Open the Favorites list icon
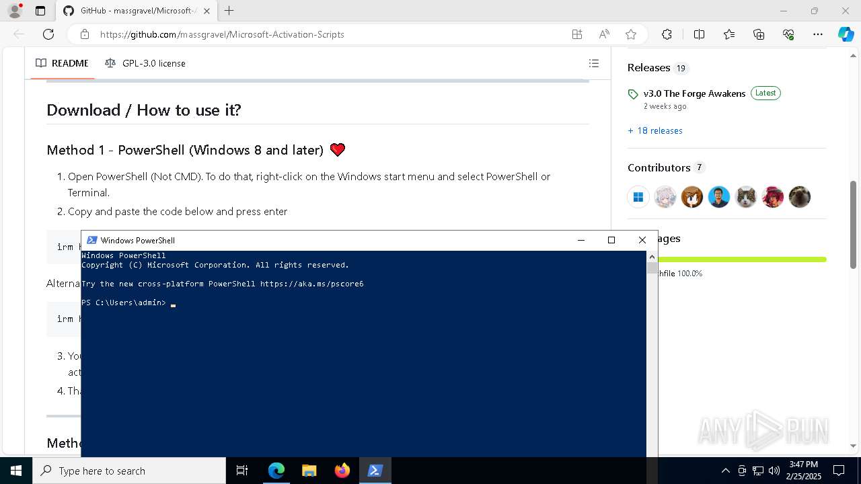 coord(729,34)
